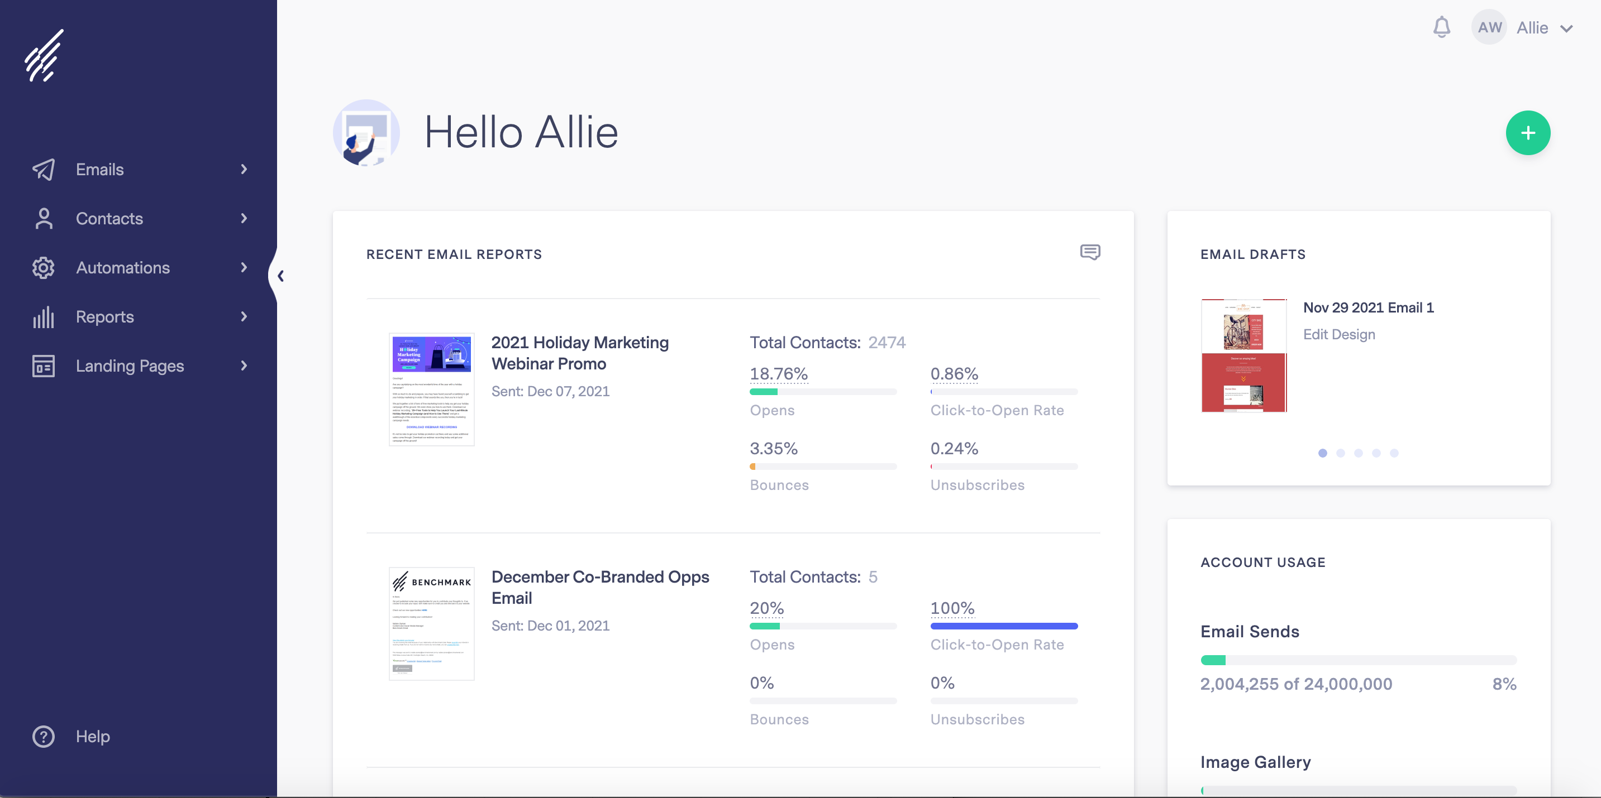Viewport: 1601px width, 798px height.
Task: Click the Reports navigation icon
Action: click(44, 315)
